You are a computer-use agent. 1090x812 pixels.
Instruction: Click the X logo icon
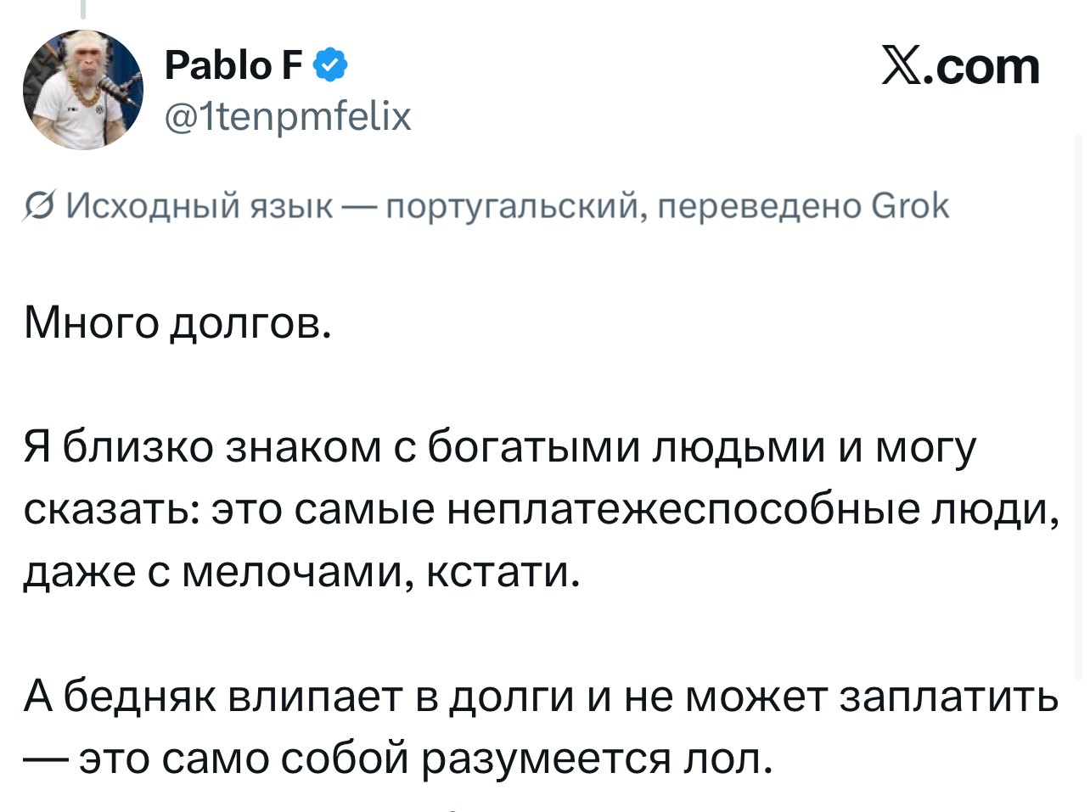(902, 66)
